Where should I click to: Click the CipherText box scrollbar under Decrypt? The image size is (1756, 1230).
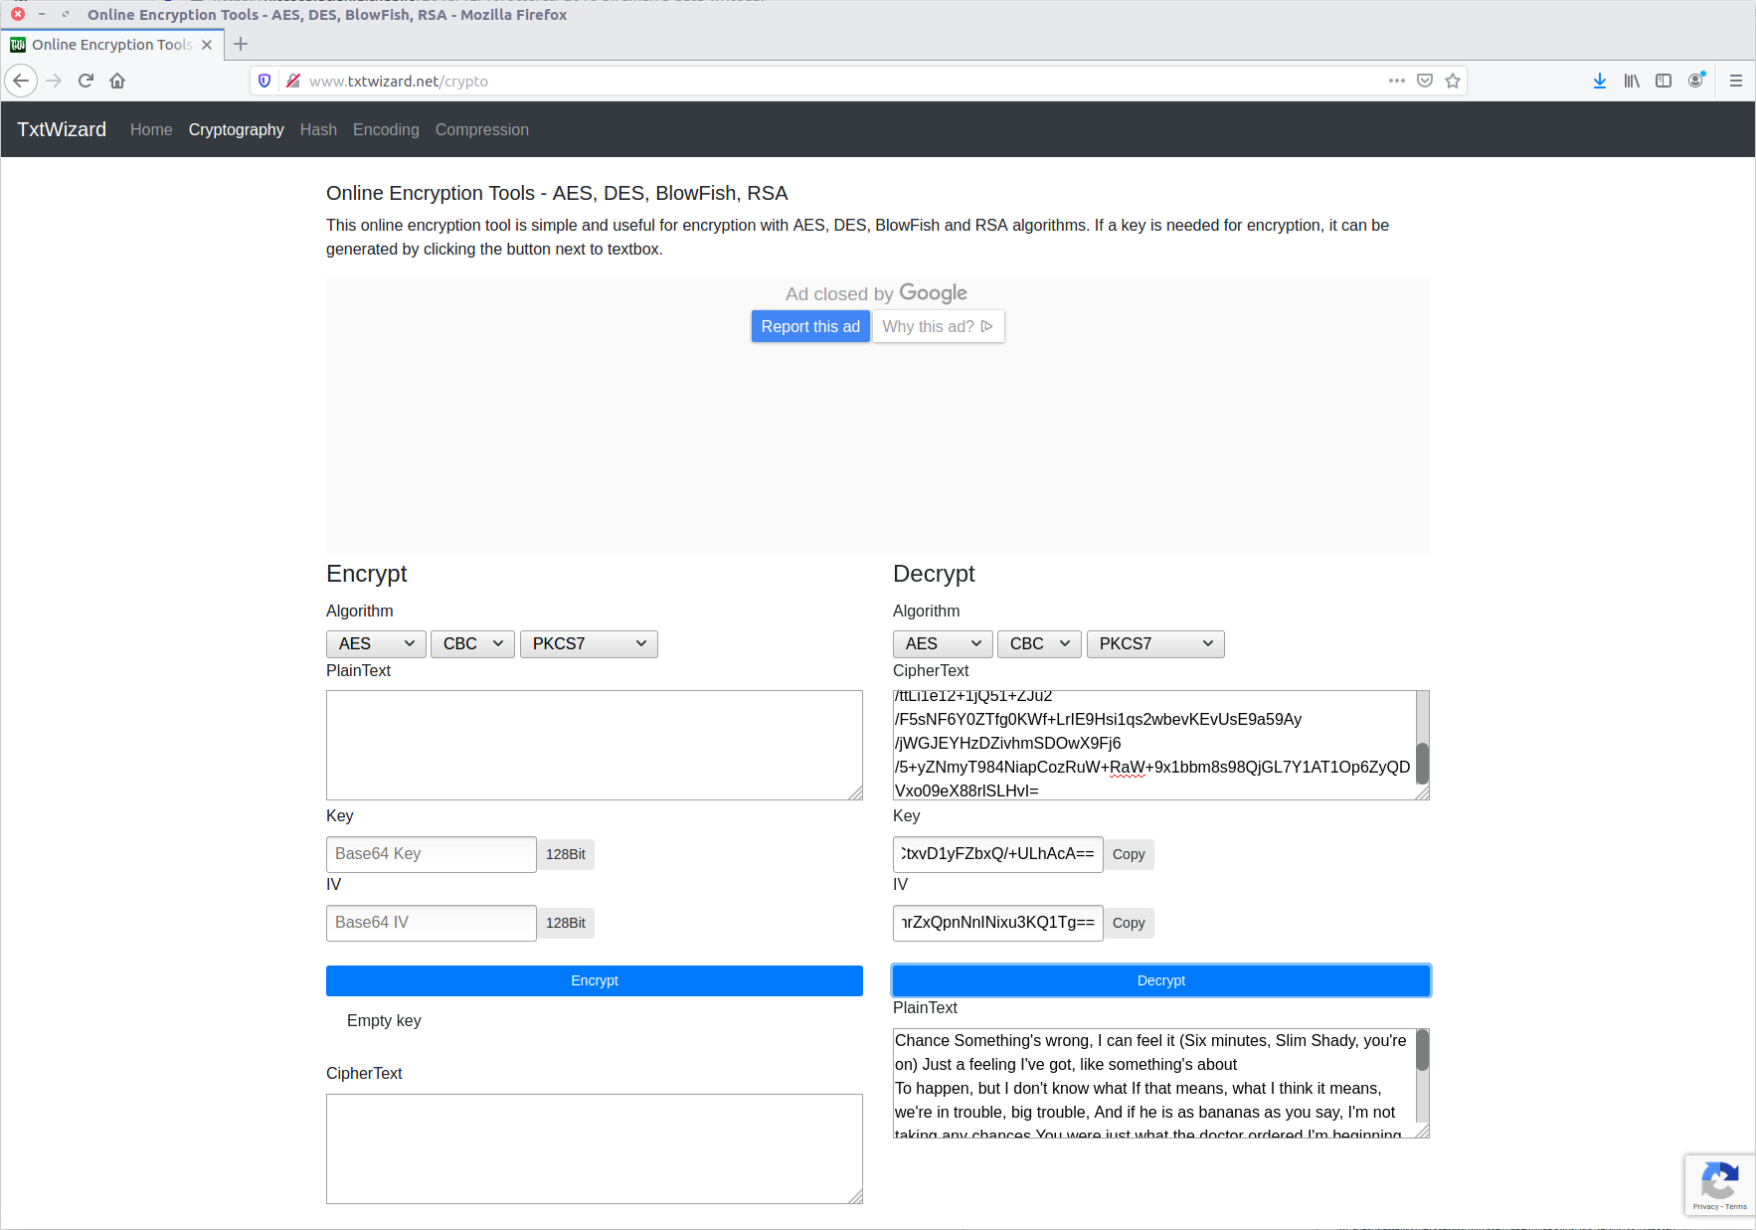click(1422, 761)
